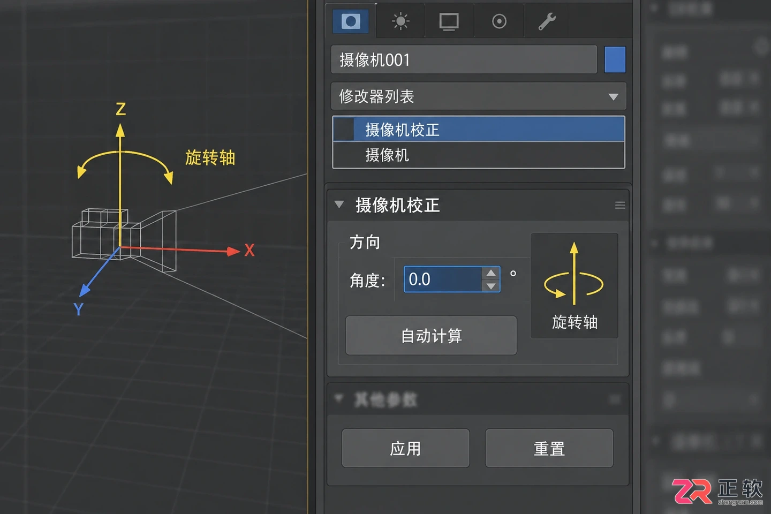The image size is (771, 514).
Task: Focus the 角度 value field
Action: click(x=443, y=279)
